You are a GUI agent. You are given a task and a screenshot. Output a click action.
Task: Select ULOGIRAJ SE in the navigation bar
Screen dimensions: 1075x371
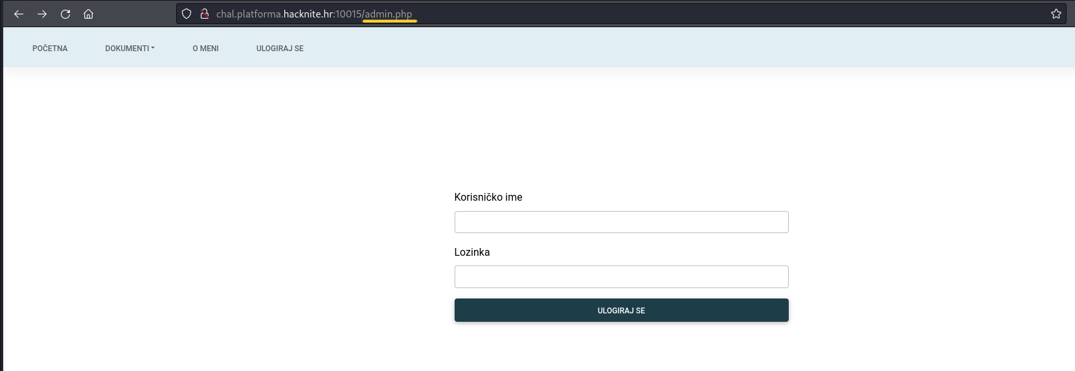[280, 49]
